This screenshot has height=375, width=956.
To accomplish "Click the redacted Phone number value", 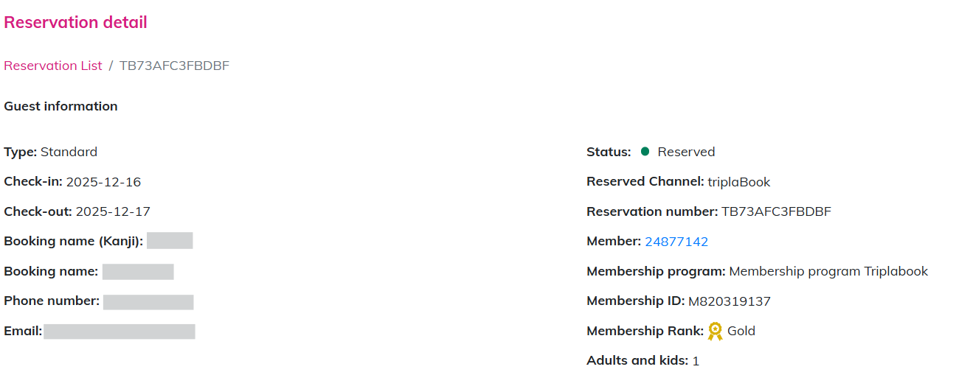I will point(148,301).
